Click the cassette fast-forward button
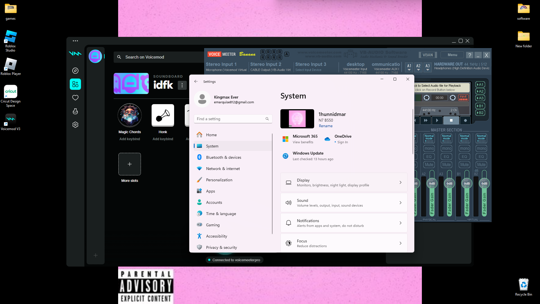This screenshot has height=304, width=540. [x=426, y=120]
